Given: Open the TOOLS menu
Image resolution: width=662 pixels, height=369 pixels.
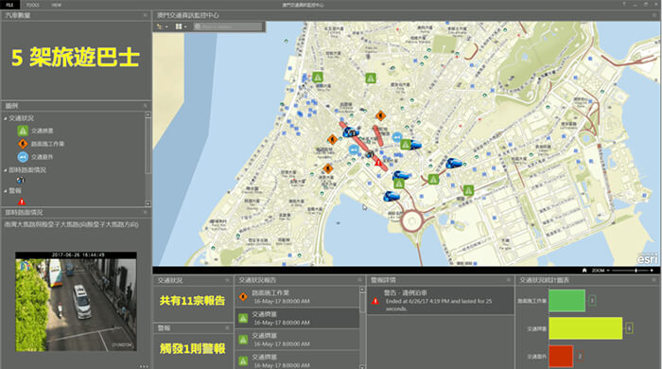Looking at the screenshot, I should click(32, 5).
